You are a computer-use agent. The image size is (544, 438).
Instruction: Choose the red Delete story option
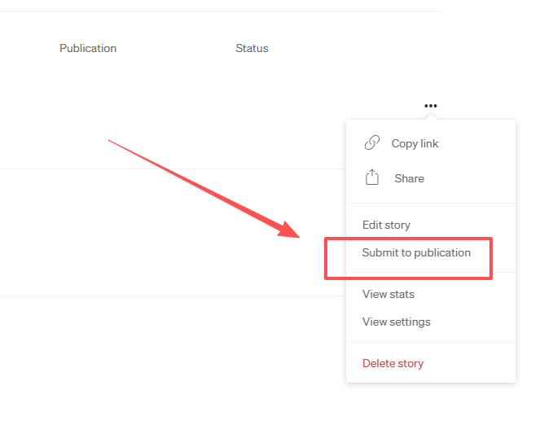pyautogui.click(x=393, y=363)
